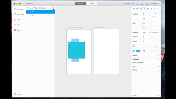Viewport: 176px width, 99px height.
Task: Adjust the Opacity slider
Action: [x=155, y=32]
